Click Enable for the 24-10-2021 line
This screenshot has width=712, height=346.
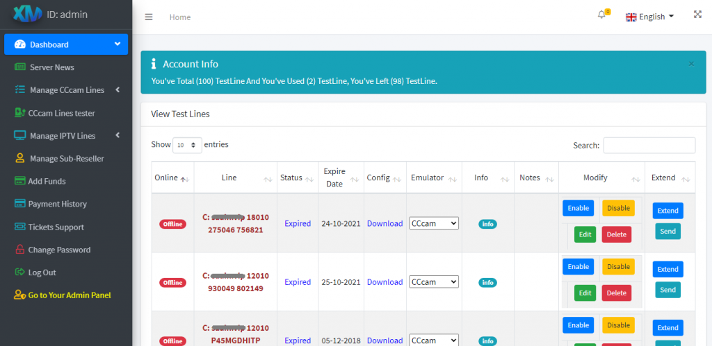click(x=578, y=208)
